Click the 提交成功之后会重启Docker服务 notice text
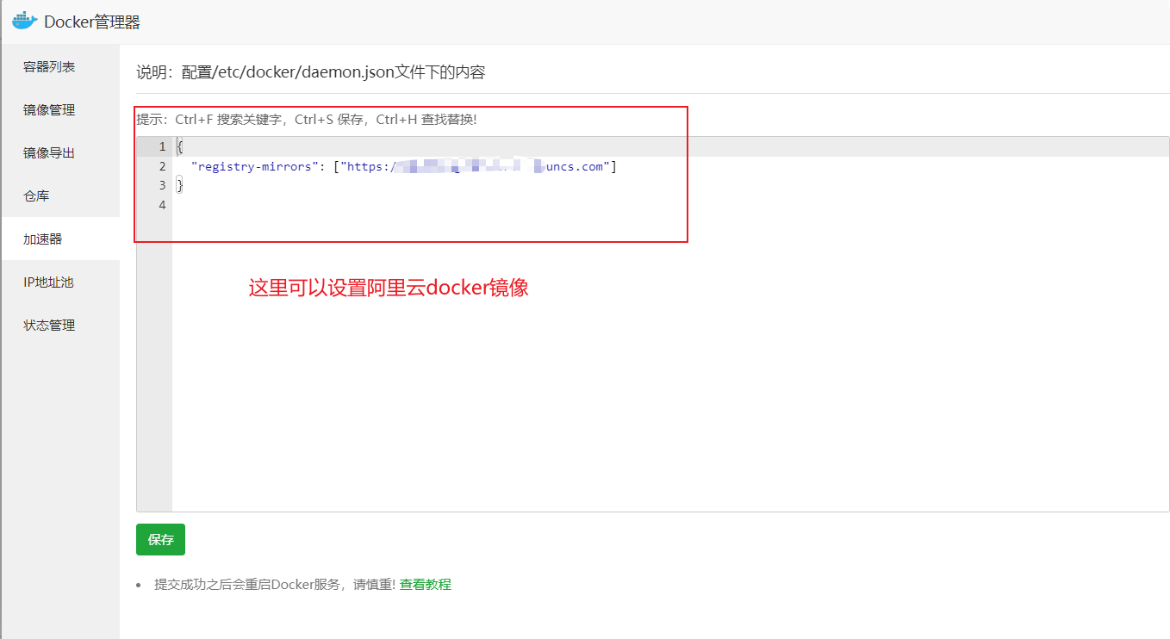Screen dimensions: 1170x639 (275, 584)
